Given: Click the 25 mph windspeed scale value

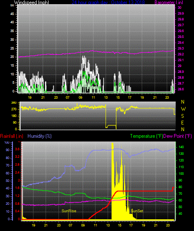Looking at the screenshot, I should (12, 48).
